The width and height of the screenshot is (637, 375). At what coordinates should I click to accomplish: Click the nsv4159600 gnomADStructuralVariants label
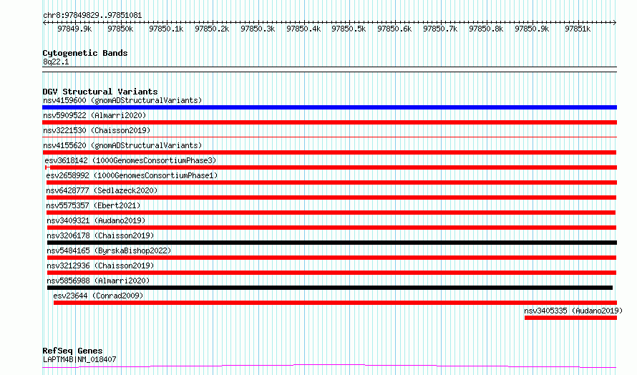point(122,100)
